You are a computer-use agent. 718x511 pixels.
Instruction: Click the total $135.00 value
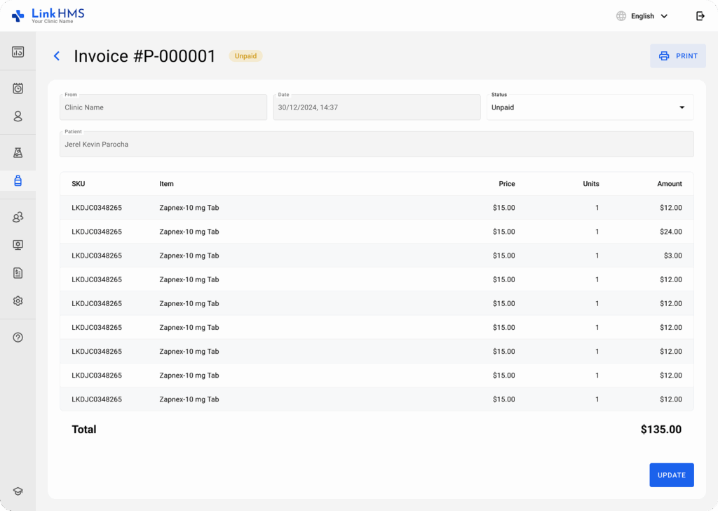point(661,430)
